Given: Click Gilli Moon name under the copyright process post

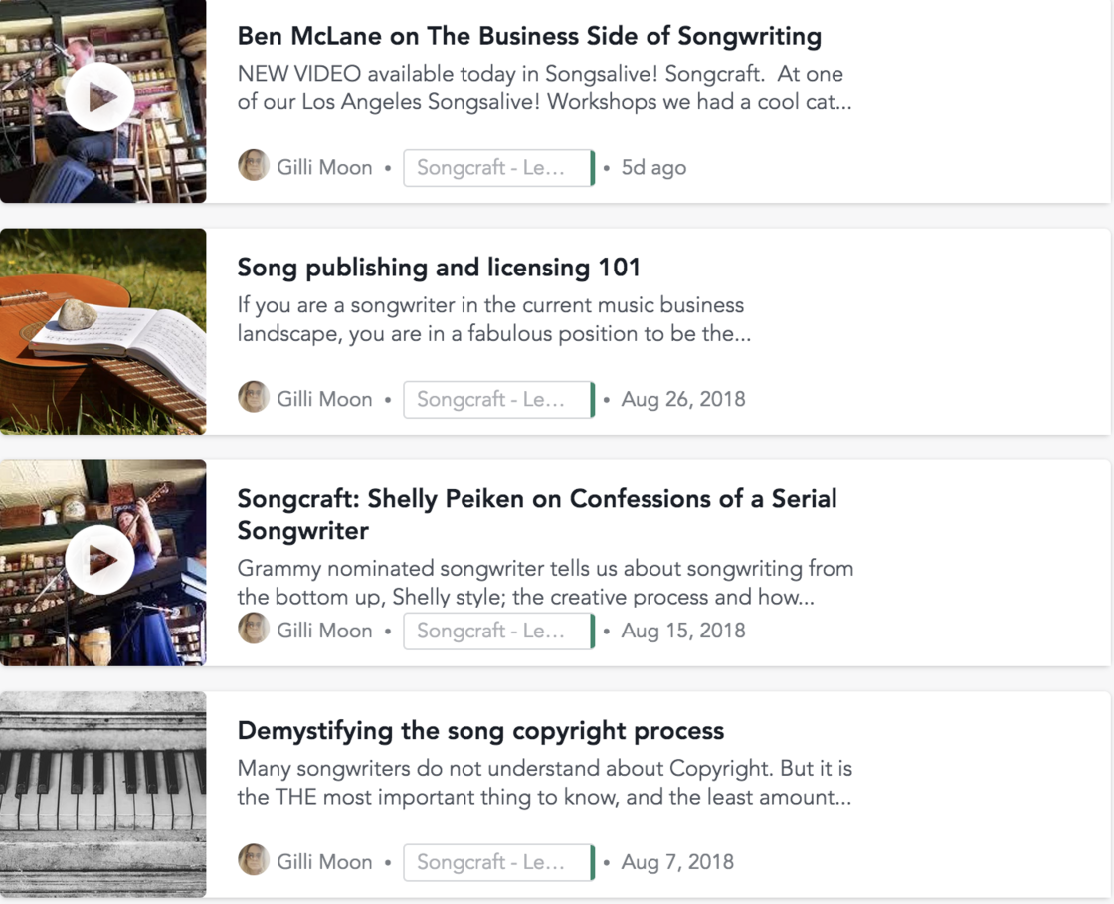Looking at the screenshot, I should [x=324, y=863].
